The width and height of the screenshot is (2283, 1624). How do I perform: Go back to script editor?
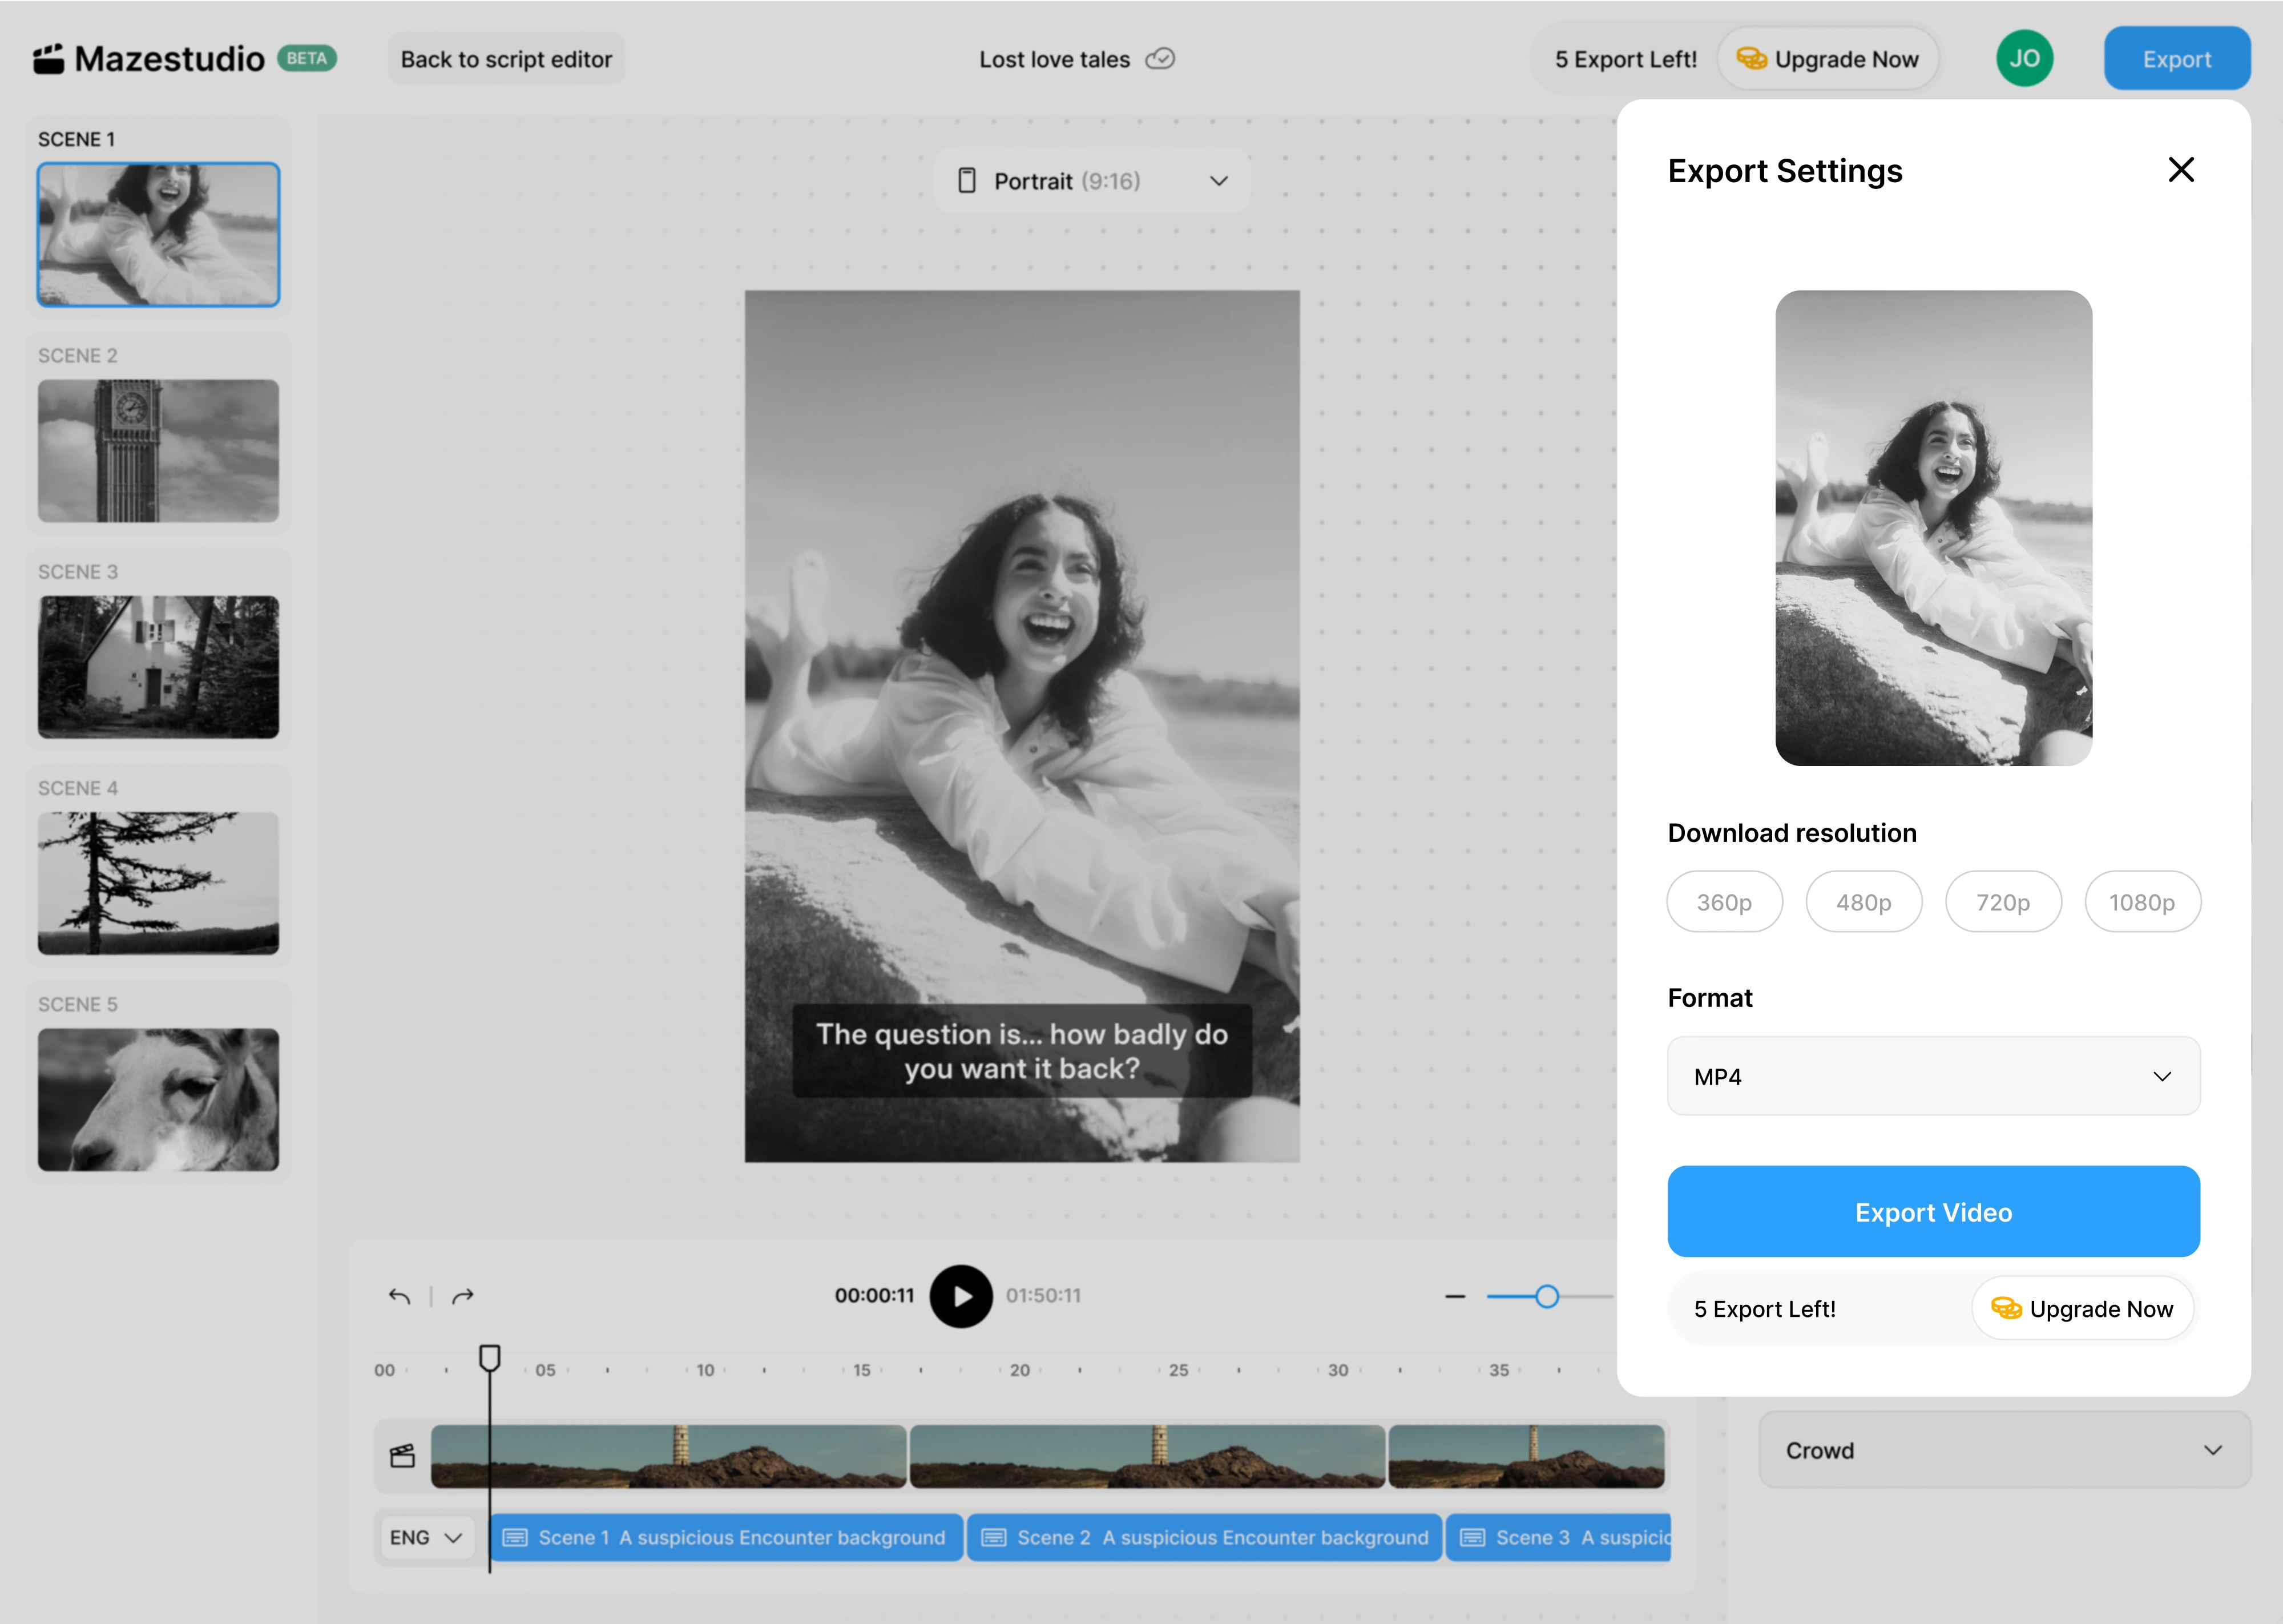click(x=506, y=59)
